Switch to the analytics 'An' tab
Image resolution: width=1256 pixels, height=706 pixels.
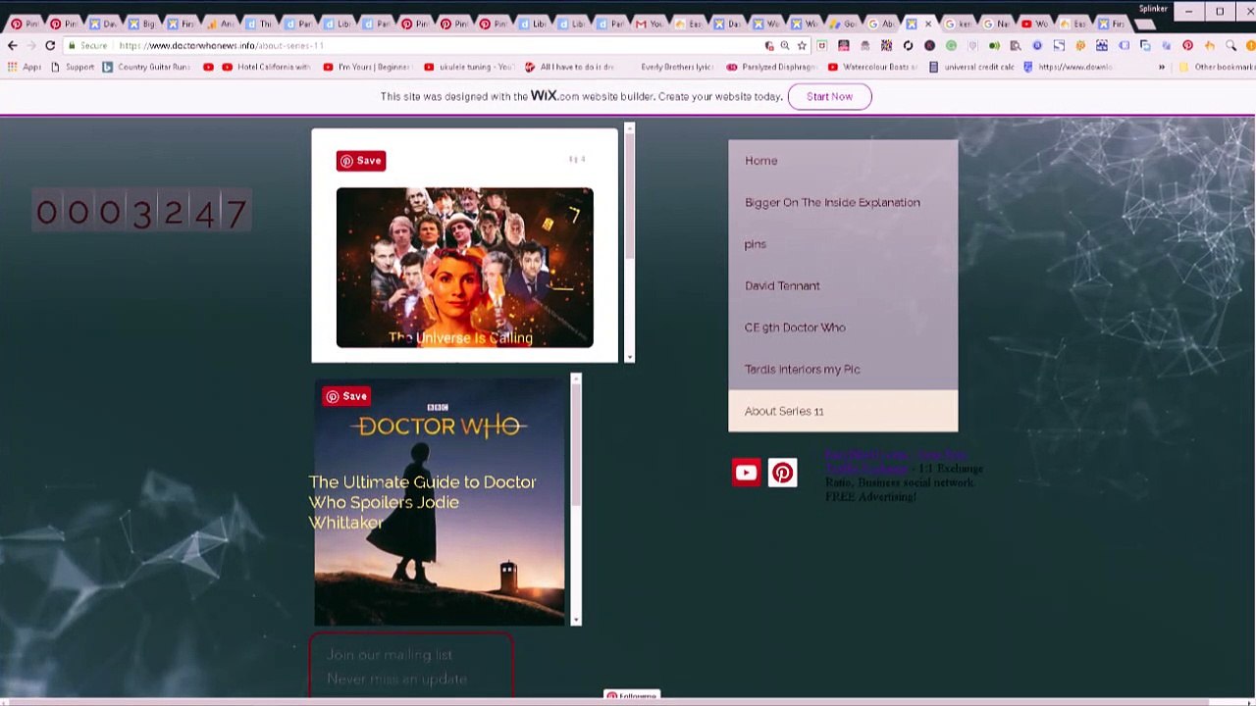(218, 24)
